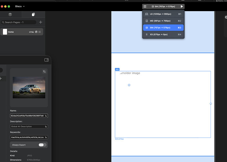Focus the Search Pages field
This screenshot has height=162, width=227.
[18, 22]
